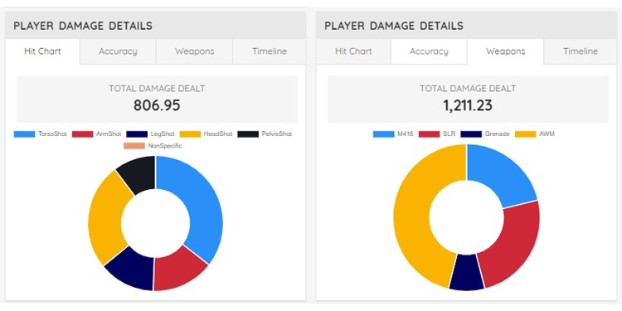The height and width of the screenshot is (311, 622).
Task: Toggle the M416 legend entry
Action: (393, 134)
